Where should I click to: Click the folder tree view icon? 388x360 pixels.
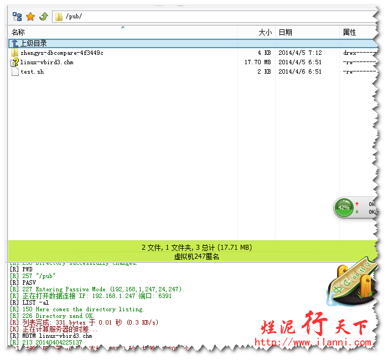click(x=17, y=17)
